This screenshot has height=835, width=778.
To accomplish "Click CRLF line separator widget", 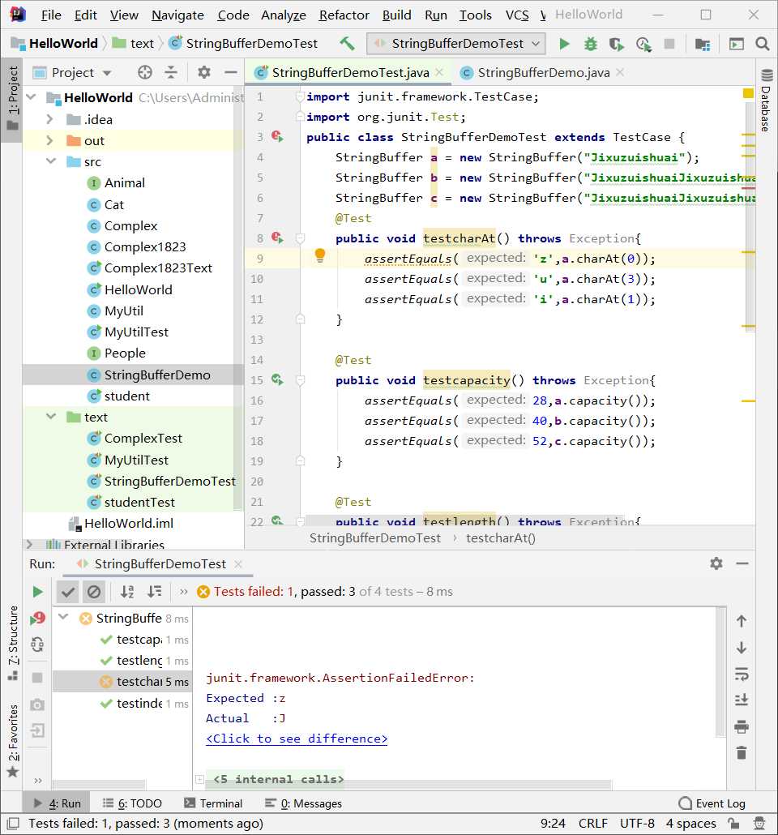I will pyautogui.click(x=592, y=824).
